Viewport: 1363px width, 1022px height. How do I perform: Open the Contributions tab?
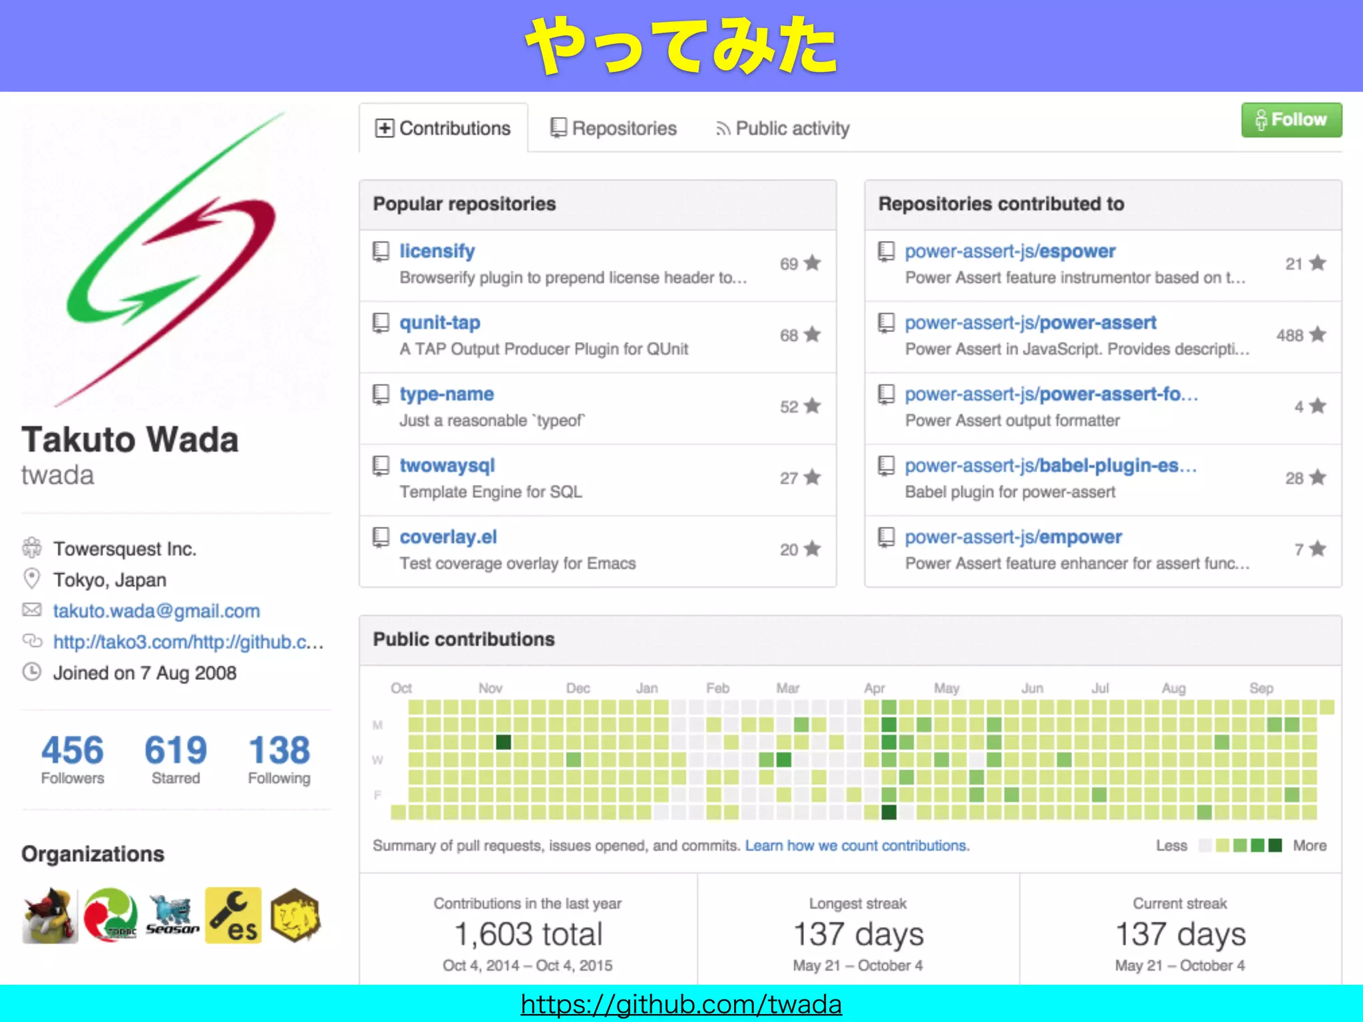pos(443,128)
